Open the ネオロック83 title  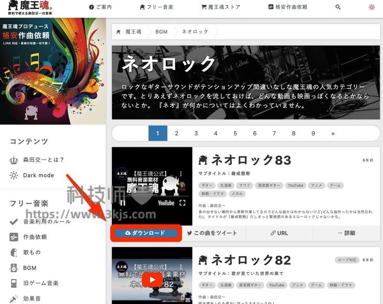click(251, 160)
